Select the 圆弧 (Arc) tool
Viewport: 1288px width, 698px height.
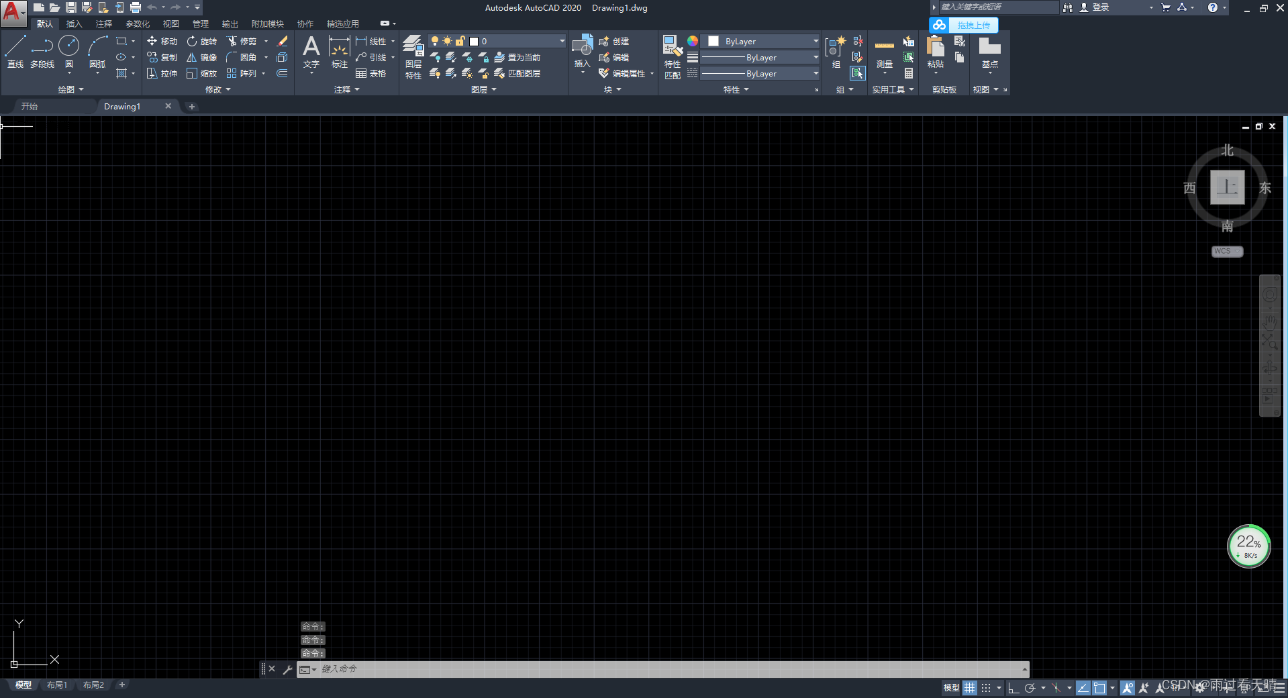[x=97, y=52]
